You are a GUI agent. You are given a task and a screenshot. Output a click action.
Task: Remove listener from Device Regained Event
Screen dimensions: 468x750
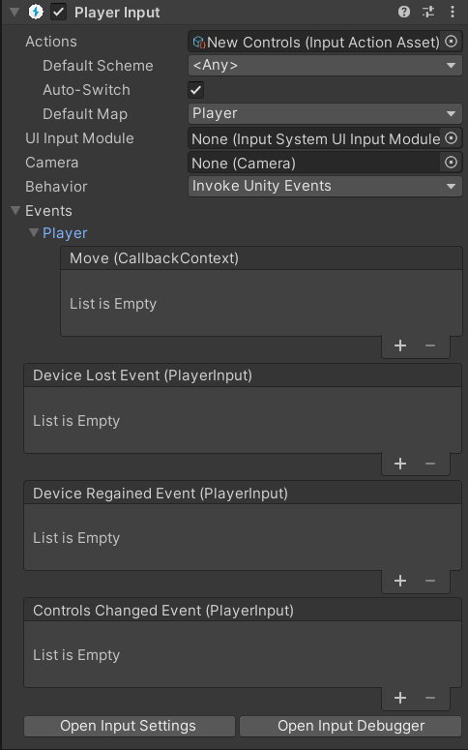[430, 581]
